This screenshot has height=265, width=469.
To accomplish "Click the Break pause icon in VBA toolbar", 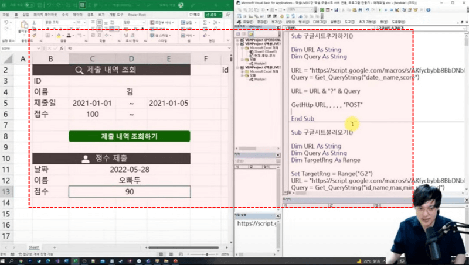I will click(x=386, y=10).
